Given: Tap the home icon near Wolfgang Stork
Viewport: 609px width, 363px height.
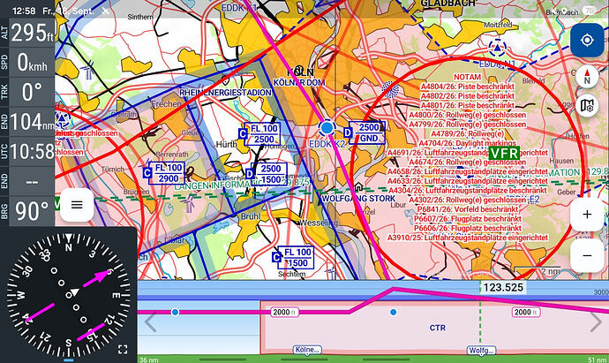Looking at the screenshot, I should coord(358,187).
